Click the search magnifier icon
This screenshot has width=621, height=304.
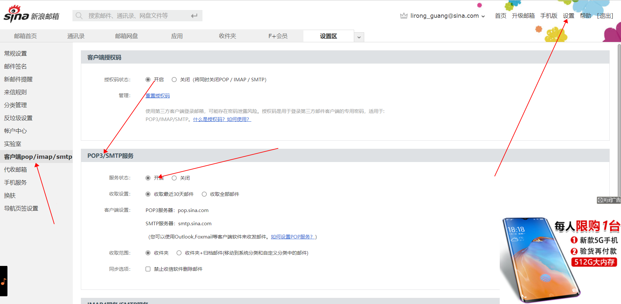(x=79, y=15)
